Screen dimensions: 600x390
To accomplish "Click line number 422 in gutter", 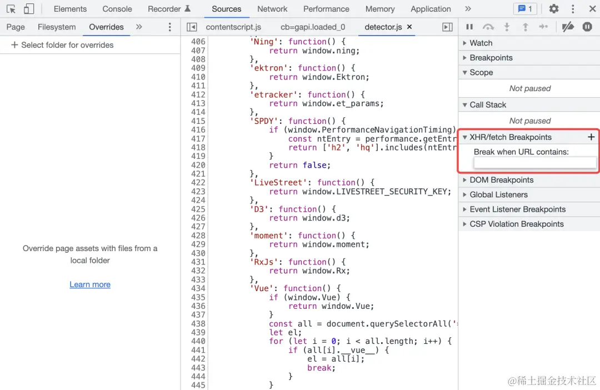I will tap(198, 183).
